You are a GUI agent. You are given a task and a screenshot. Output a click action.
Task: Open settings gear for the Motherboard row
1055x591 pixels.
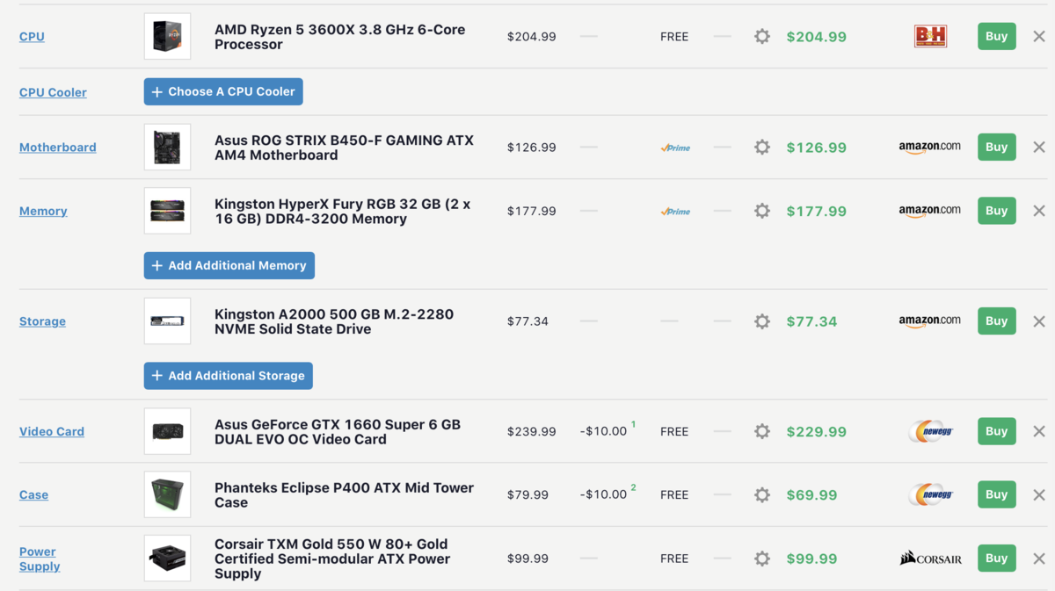[762, 148]
